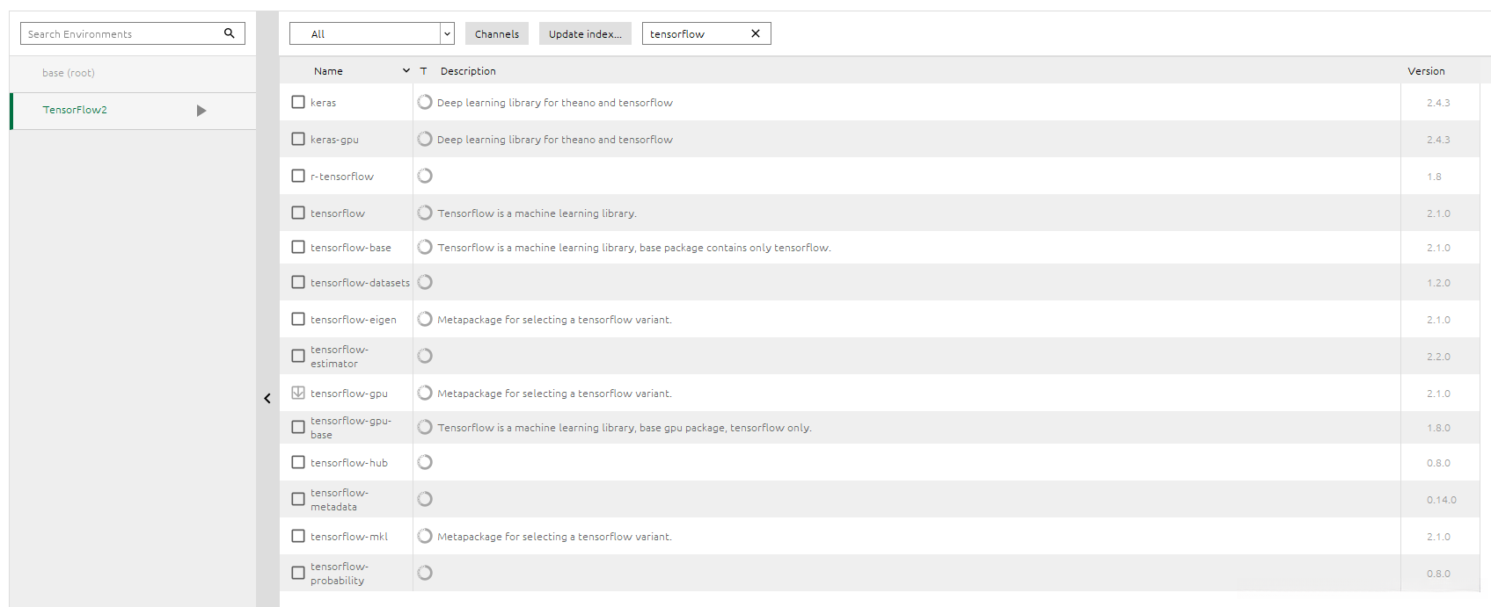This screenshot has width=1491, height=607.
Task: Click version 2.4.3 in keras row
Action: coord(1438,103)
